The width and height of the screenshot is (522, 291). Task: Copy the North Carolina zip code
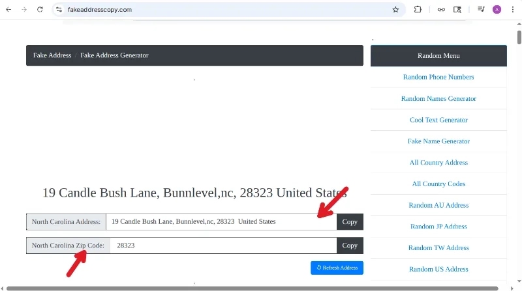[350, 245]
